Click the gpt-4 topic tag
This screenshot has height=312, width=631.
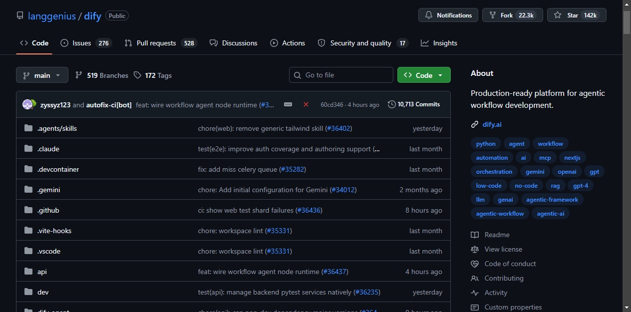581,186
